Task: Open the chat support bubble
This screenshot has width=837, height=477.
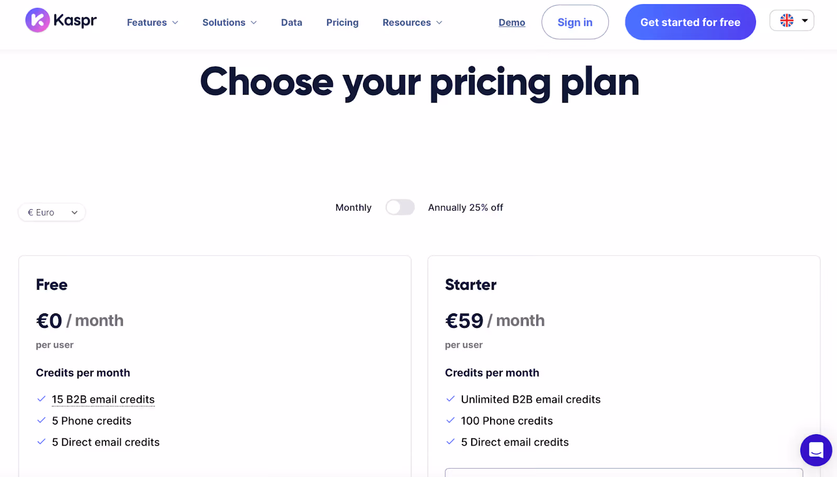Action: point(816,450)
